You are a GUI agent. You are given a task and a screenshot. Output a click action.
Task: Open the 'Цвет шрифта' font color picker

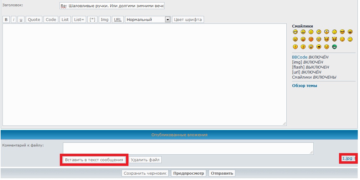click(188, 20)
